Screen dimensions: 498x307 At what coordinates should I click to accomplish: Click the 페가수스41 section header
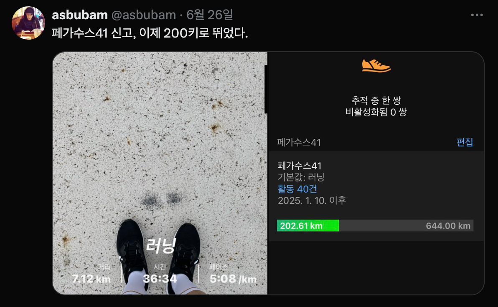click(x=299, y=142)
